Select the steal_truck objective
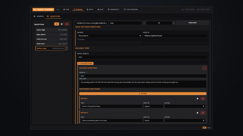Screen dimensions: 243x136 click(52, 44)
